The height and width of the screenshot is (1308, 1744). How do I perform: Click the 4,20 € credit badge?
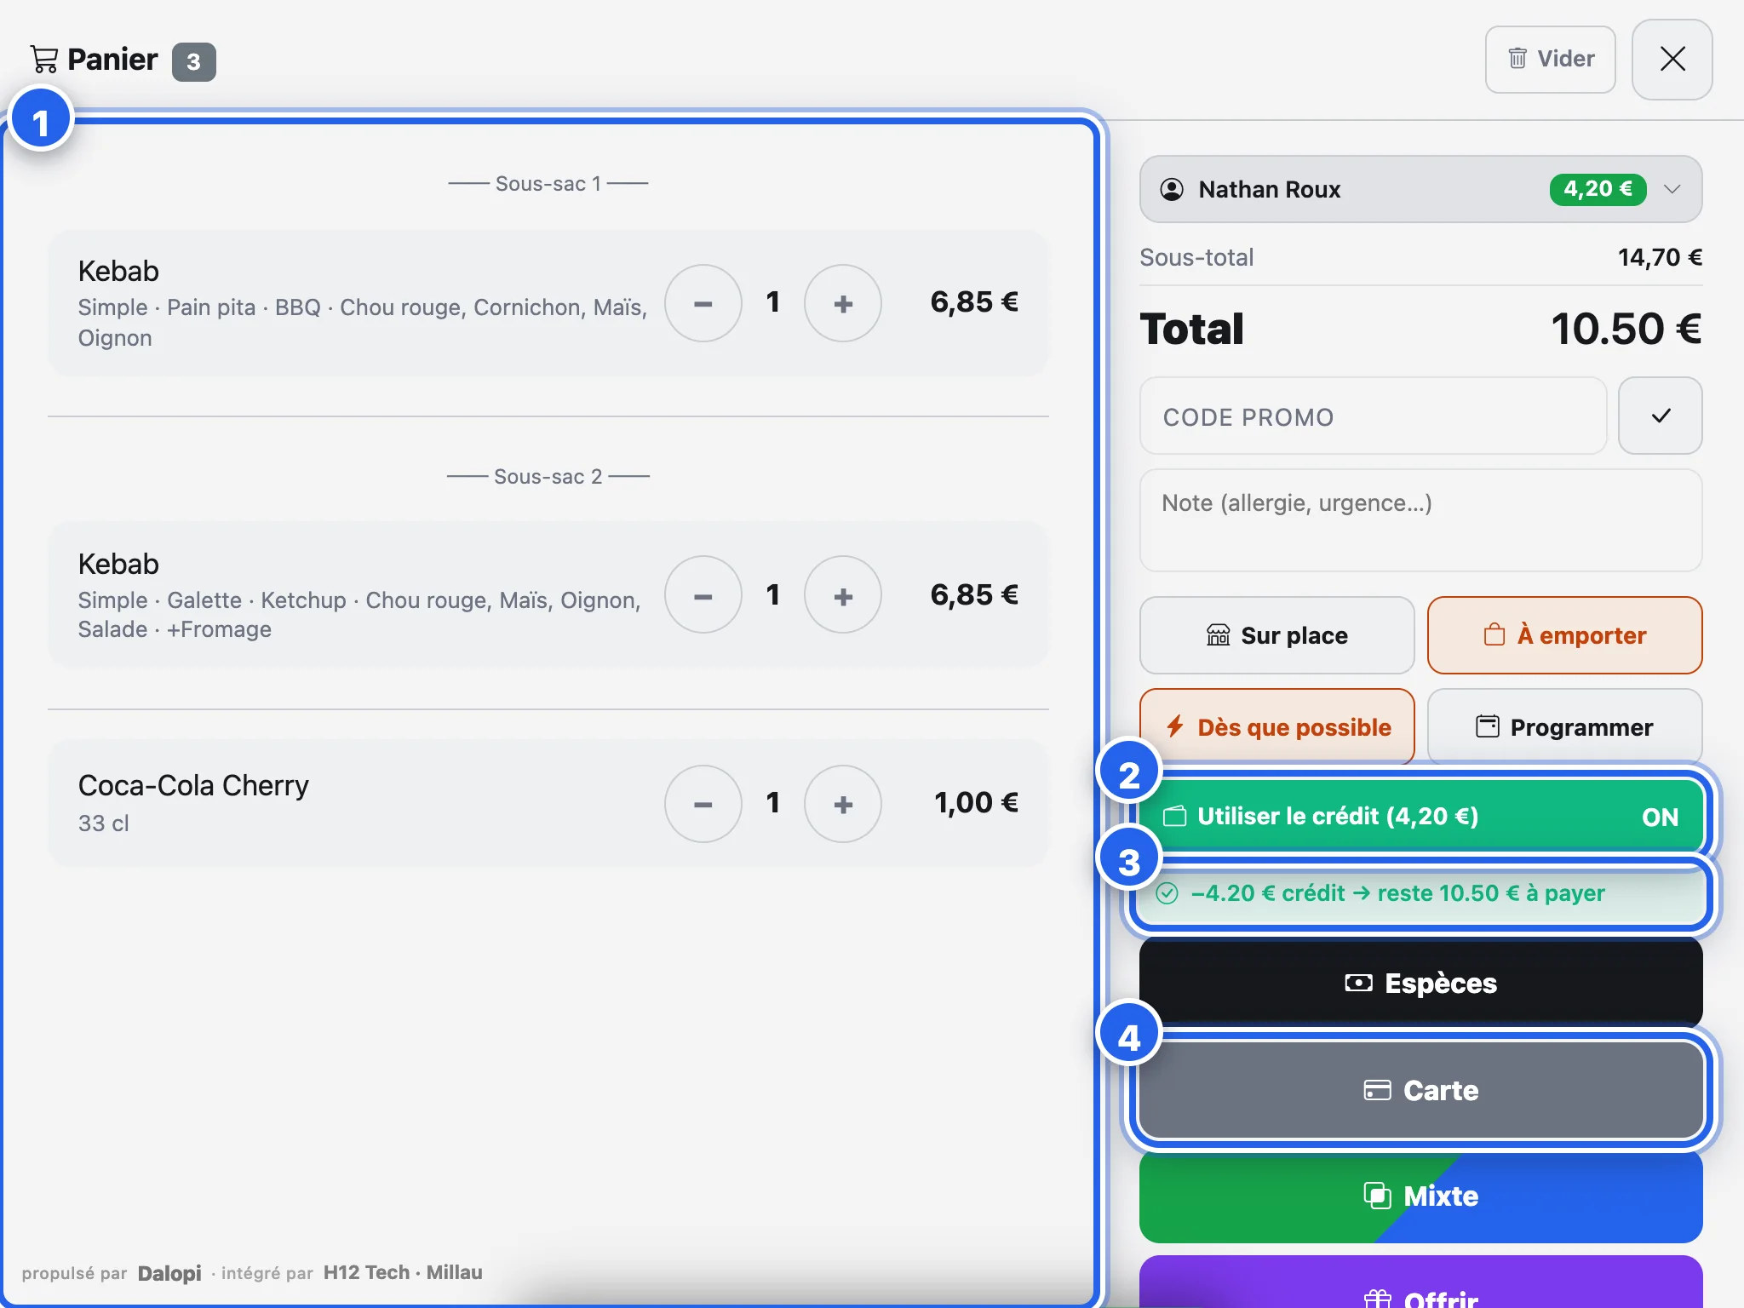[x=1598, y=188]
